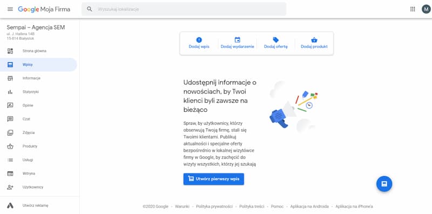
Task: Open the hamburger main menu
Action: pyautogui.click(x=10, y=9)
